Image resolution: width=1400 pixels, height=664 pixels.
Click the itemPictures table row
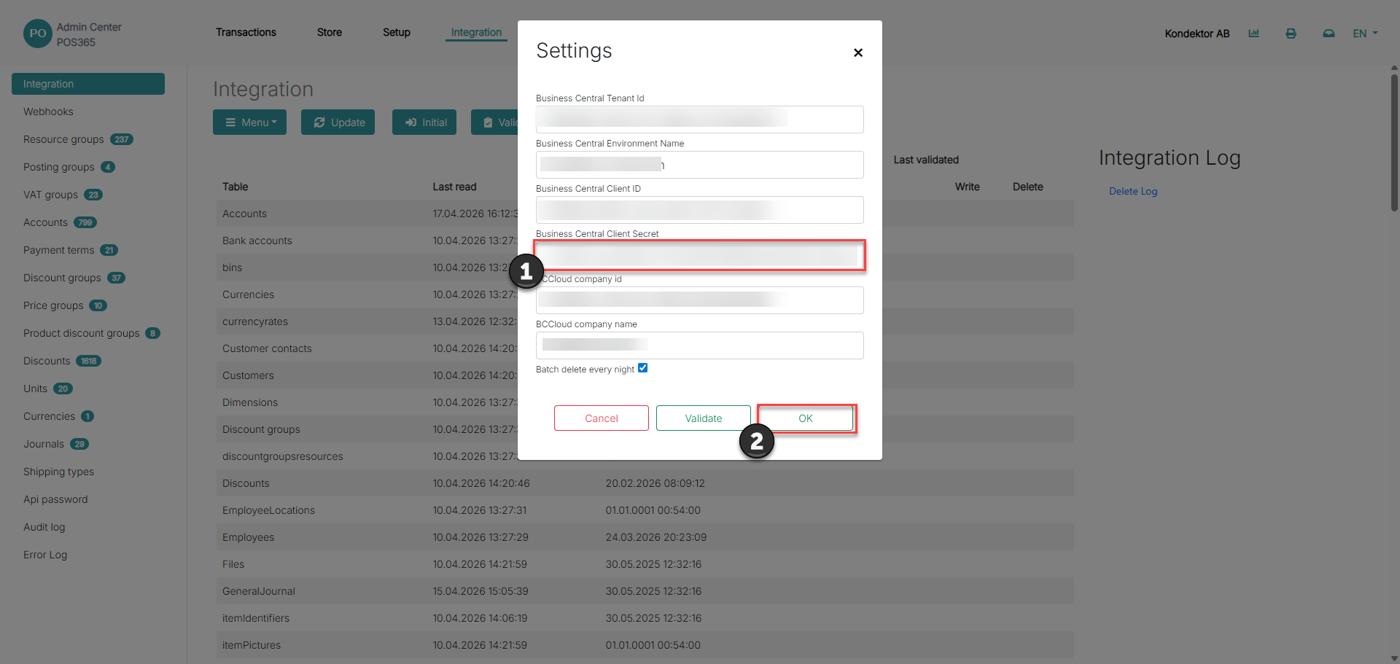click(x=645, y=645)
